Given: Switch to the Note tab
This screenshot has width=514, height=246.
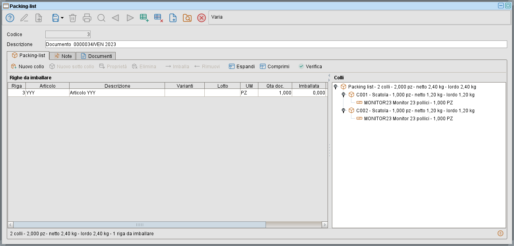Looking at the screenshot, I should 63,56.
